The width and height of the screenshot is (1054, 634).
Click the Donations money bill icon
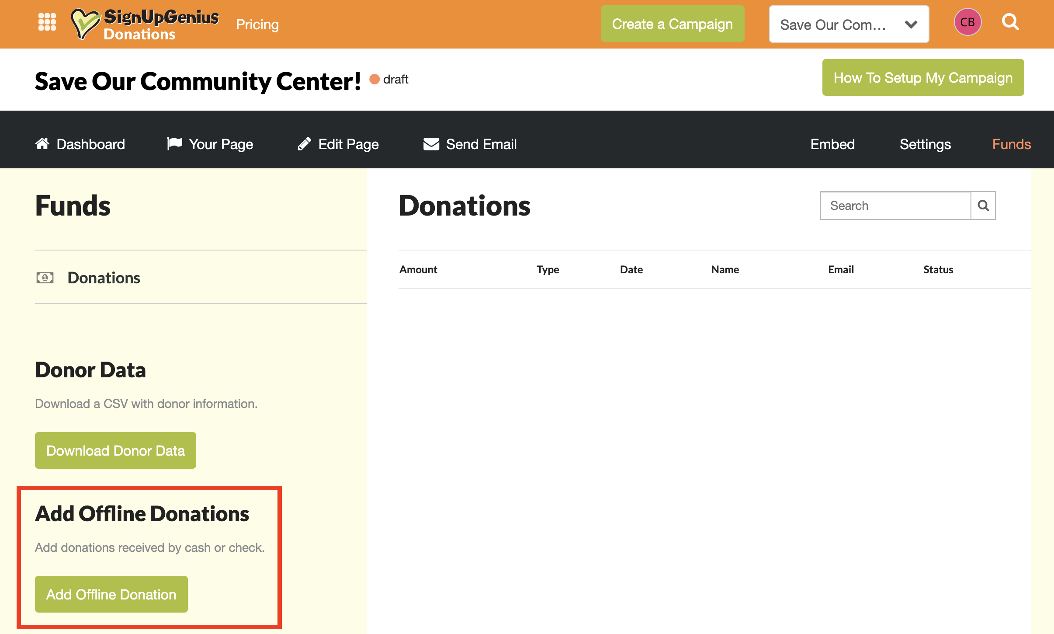45,278
